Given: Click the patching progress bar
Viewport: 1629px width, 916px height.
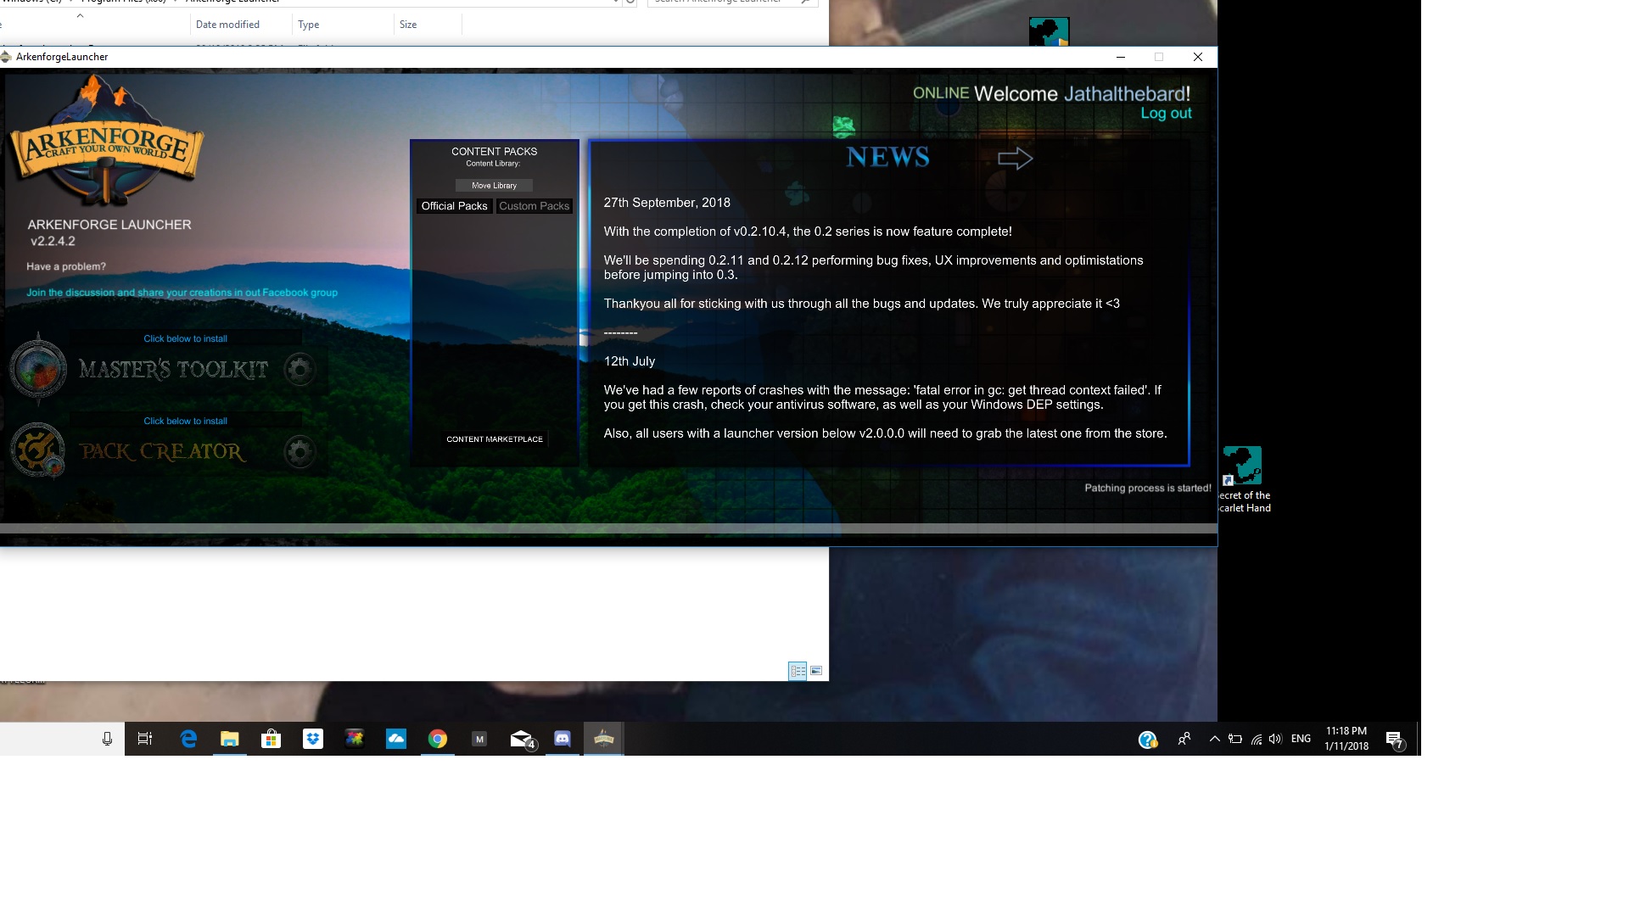Looking at the screenshot, I should [607, 528].
